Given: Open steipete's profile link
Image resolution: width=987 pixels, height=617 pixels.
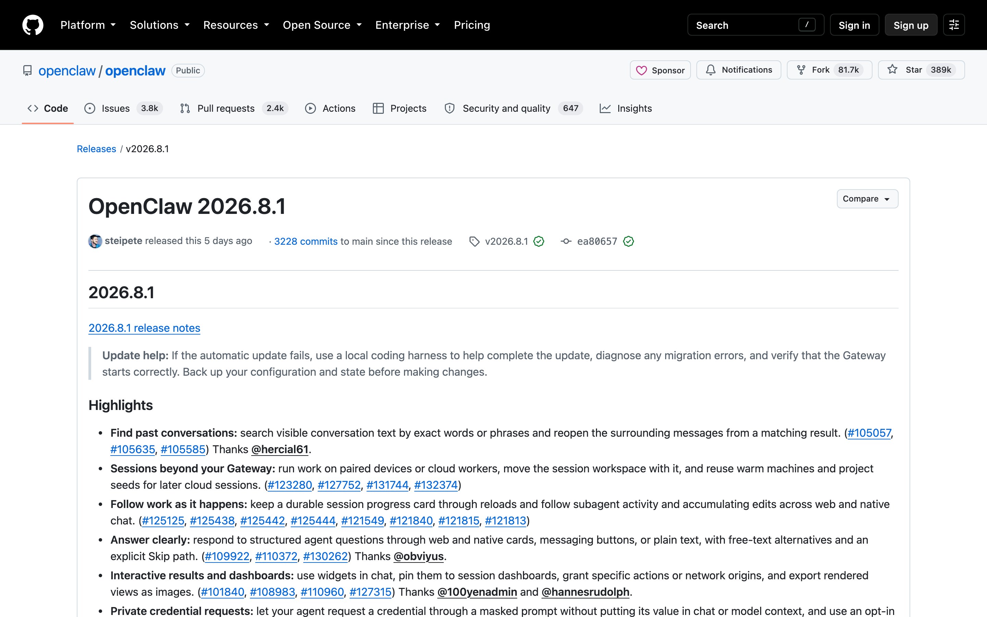Looking at the screenshot, I should [x=123, y=241].
